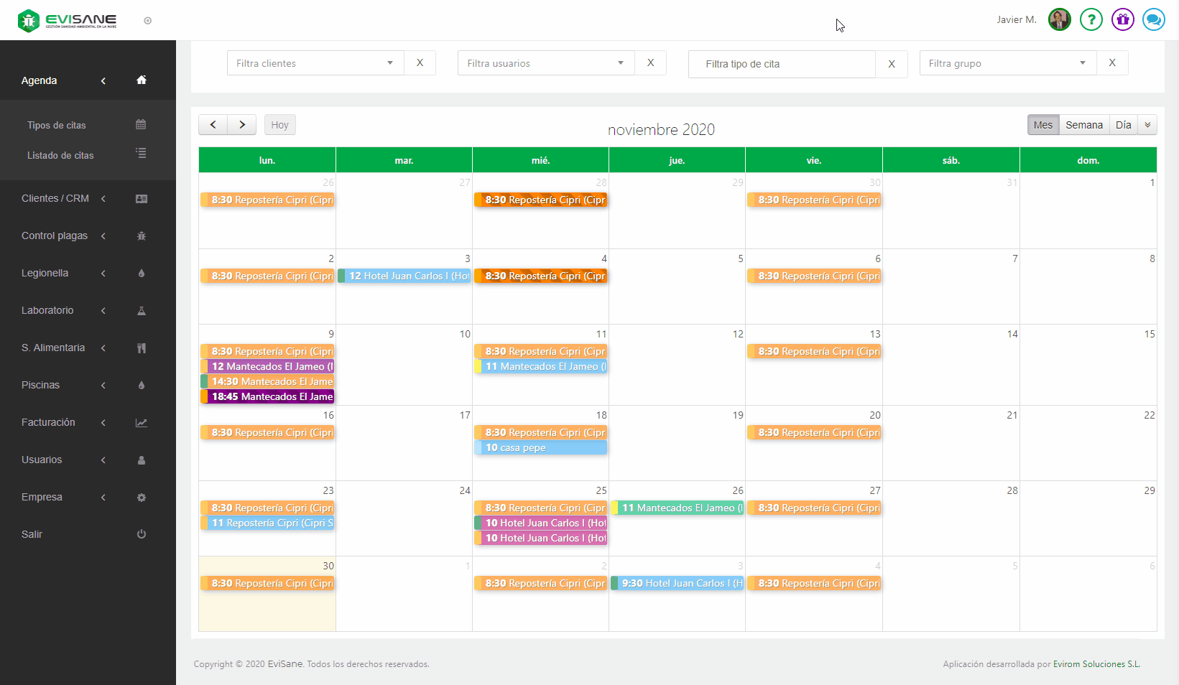This screenshot has height=685, width=1179.
Task: Click the bug icon for Control plagas
Action: click(x=142, y=236)
